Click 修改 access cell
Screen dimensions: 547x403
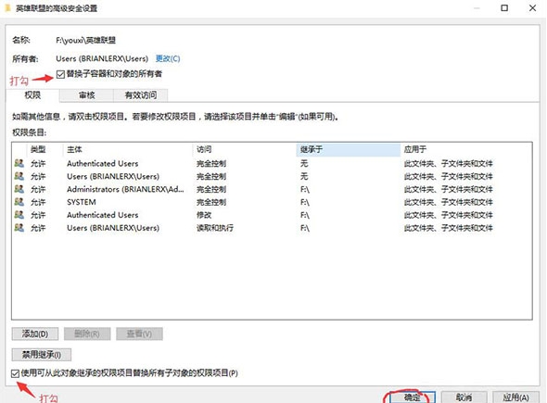204,215
